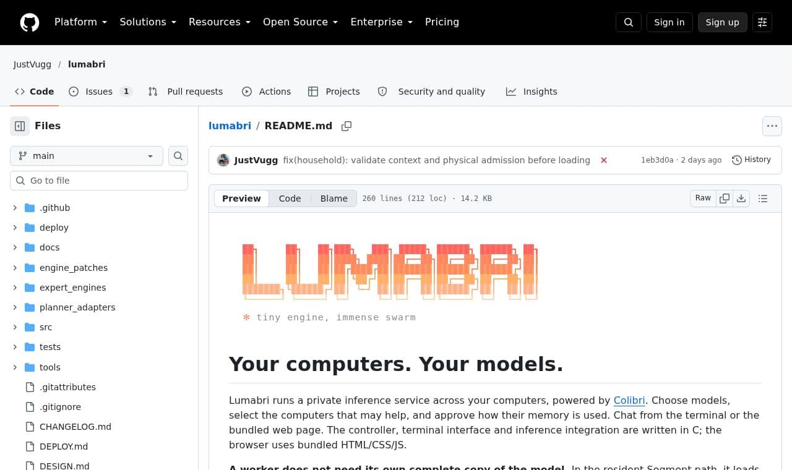Image resolution: width=792 pixels, height=470 pixels.
Task: Open the DEPLOY.md file
Action: 64,446
